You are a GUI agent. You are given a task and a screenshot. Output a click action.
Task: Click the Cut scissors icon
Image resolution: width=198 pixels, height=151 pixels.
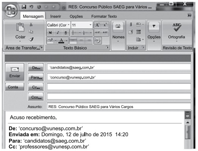click(x=31, y=25)
